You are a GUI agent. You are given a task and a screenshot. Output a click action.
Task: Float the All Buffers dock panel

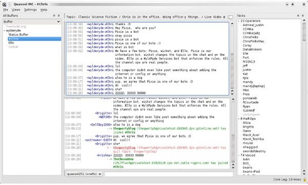54,15
